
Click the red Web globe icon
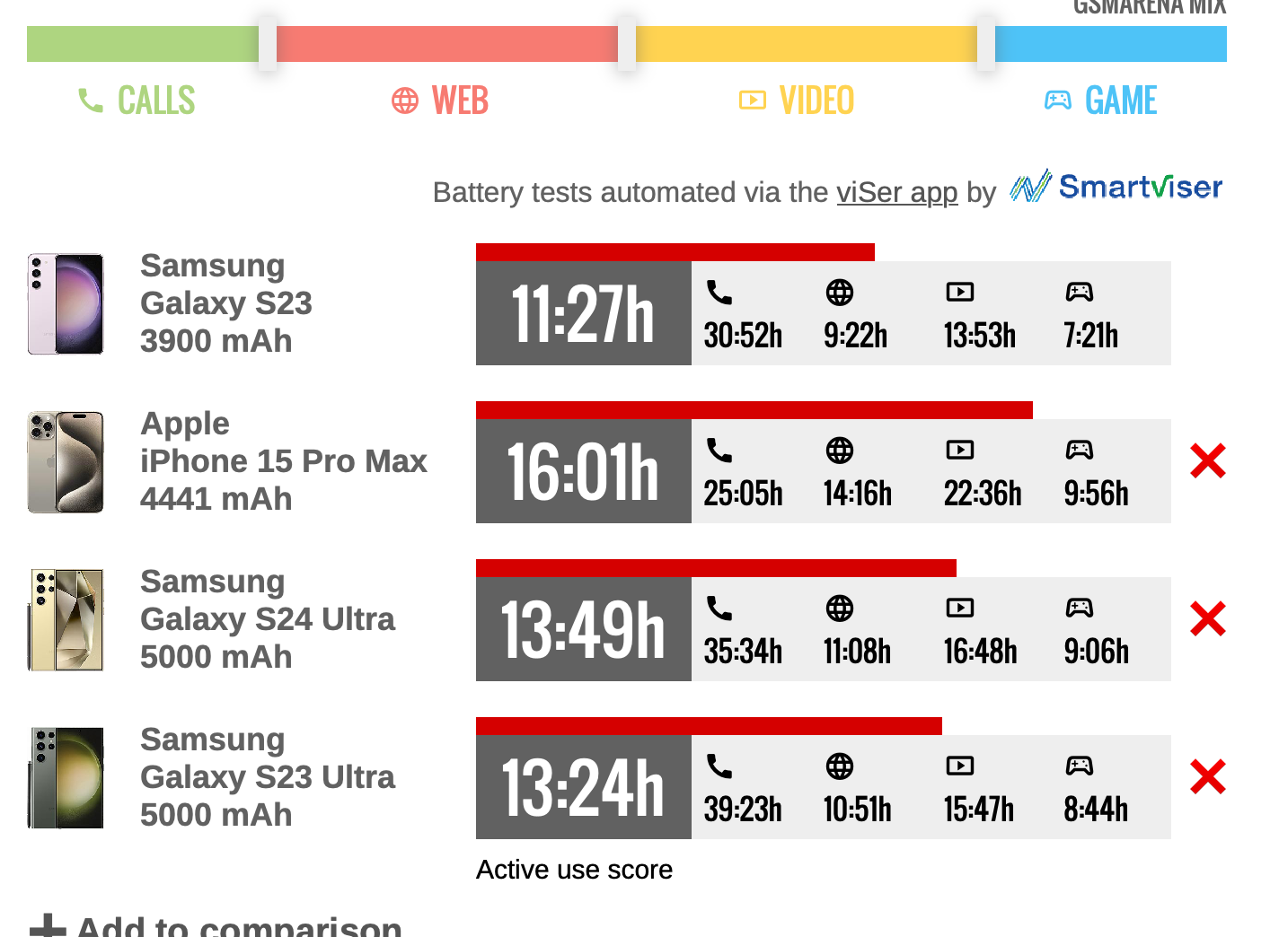point(405,101)
